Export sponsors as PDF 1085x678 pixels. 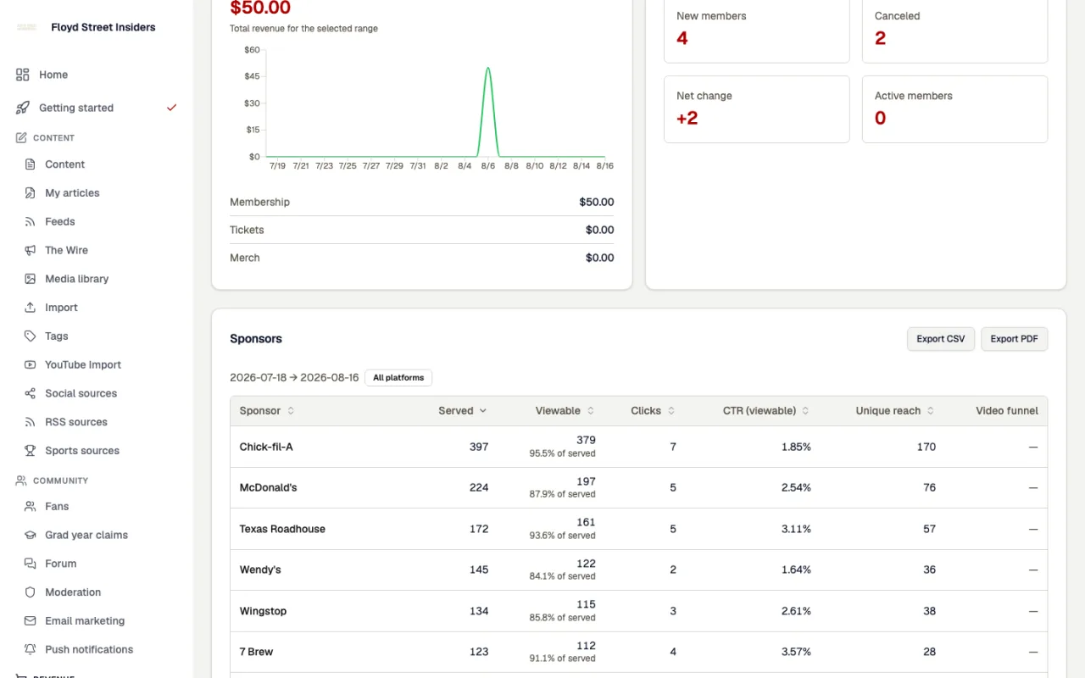point(1015,339)
